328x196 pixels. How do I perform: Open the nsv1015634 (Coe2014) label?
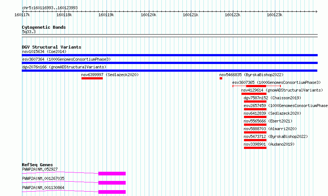pyautogui.click(x=44, y=51)
